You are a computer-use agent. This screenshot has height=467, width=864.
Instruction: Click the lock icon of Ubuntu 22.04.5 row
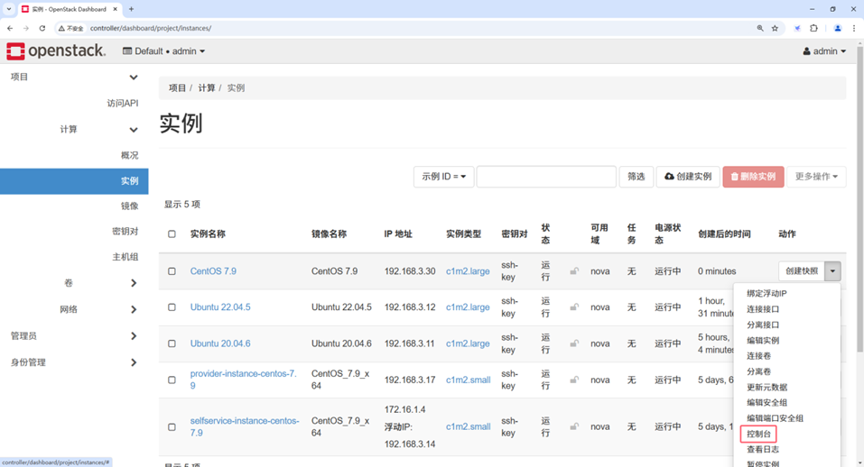tap(574, 307)
